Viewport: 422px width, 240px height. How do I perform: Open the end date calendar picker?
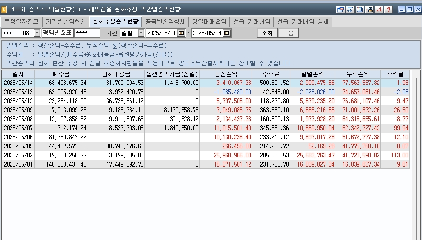pos(227,33)
